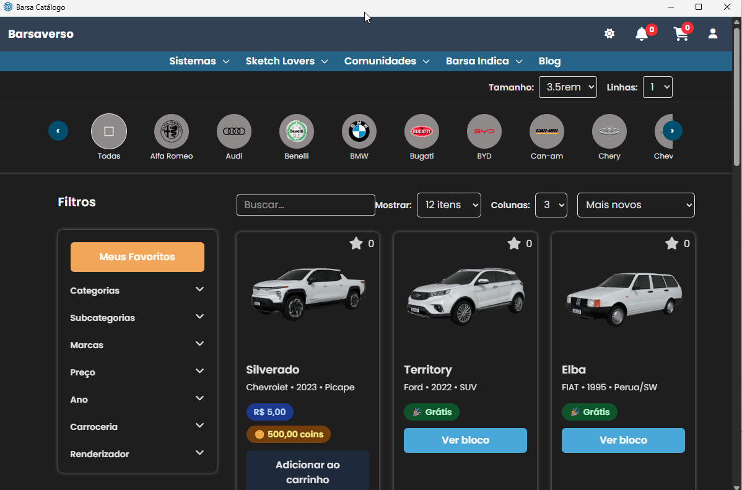
Task: Filter by Alfa Romeo brand icon
Action: [x=172, y=131]
